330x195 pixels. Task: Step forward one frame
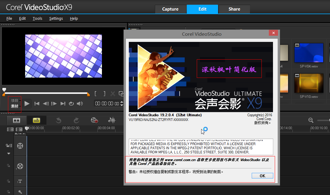[x=54, y=104]
